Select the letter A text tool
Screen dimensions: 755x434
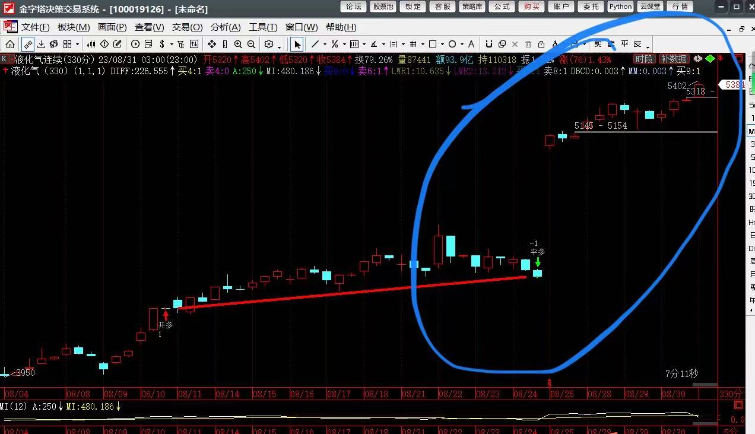click(x=471, y=44)
